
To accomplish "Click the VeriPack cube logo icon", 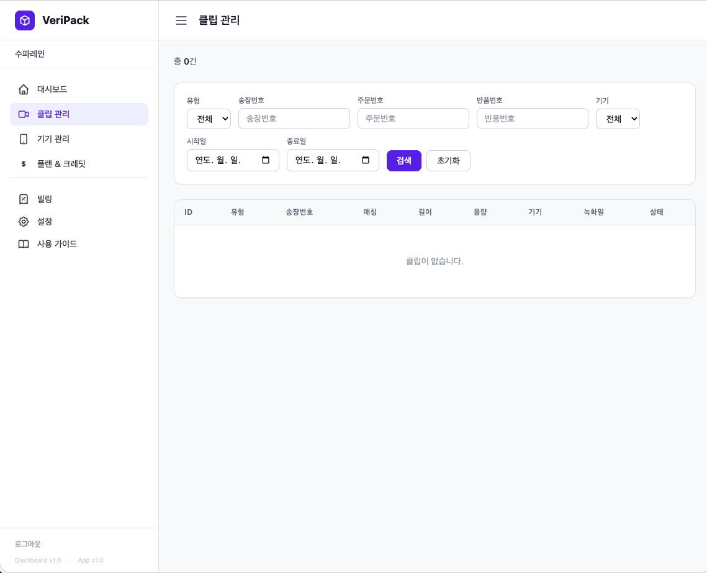I will (x=25, y=20).
